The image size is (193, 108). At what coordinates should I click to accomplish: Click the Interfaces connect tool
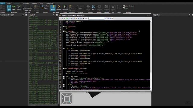click(x=45, y=6)
